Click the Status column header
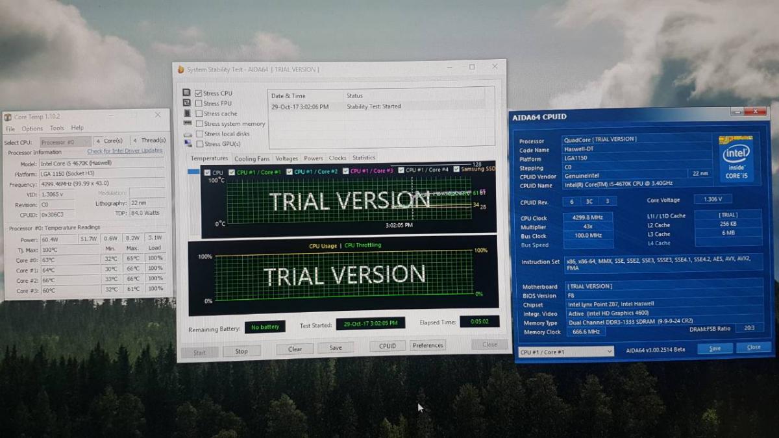This screenshot has height=438, width=779. 354,96
